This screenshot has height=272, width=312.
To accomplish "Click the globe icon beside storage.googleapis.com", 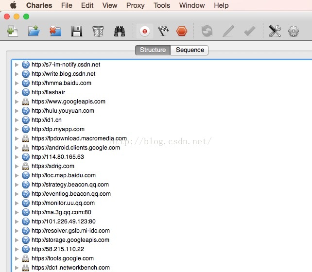I will pyautogui.click(x=26, y=240).
